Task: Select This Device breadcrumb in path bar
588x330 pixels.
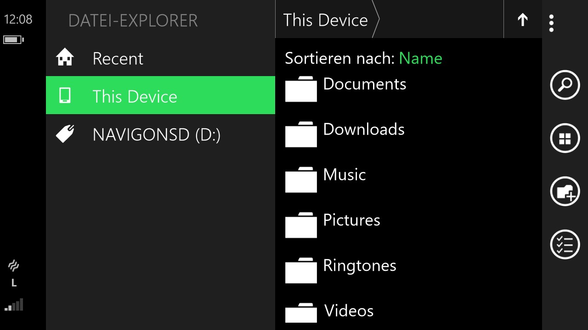Action: click(x=325, y=20)
